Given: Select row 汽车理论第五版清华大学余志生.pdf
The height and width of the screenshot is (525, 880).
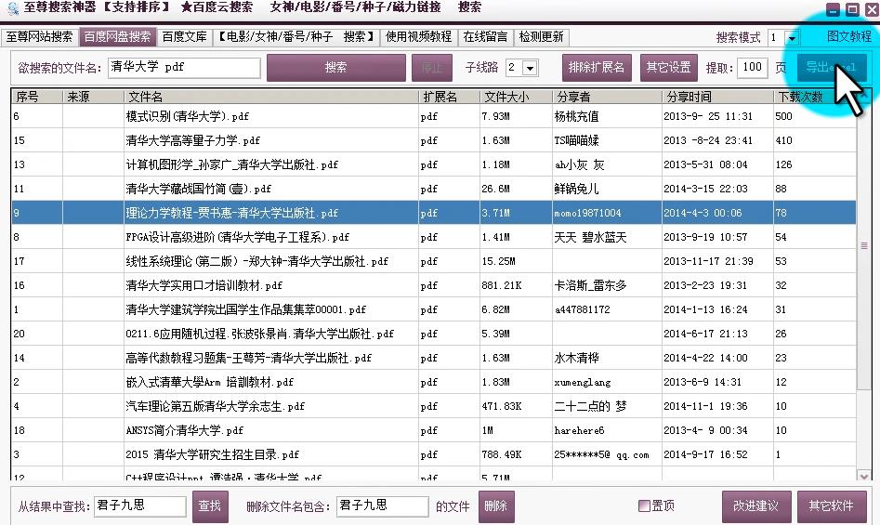Looking at the screenshot, I should tap(434, 406).
